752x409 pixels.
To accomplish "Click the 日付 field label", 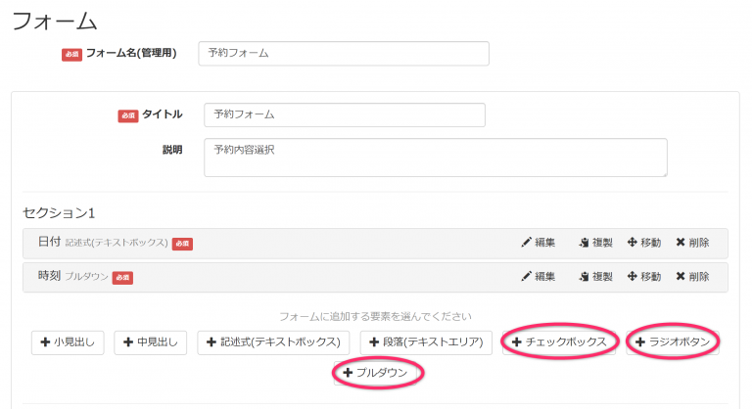I will click(49, 242).
